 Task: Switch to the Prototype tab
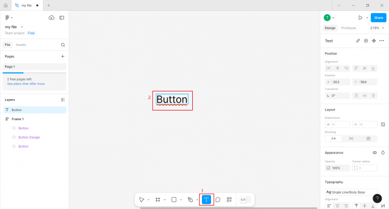[348, 28]
